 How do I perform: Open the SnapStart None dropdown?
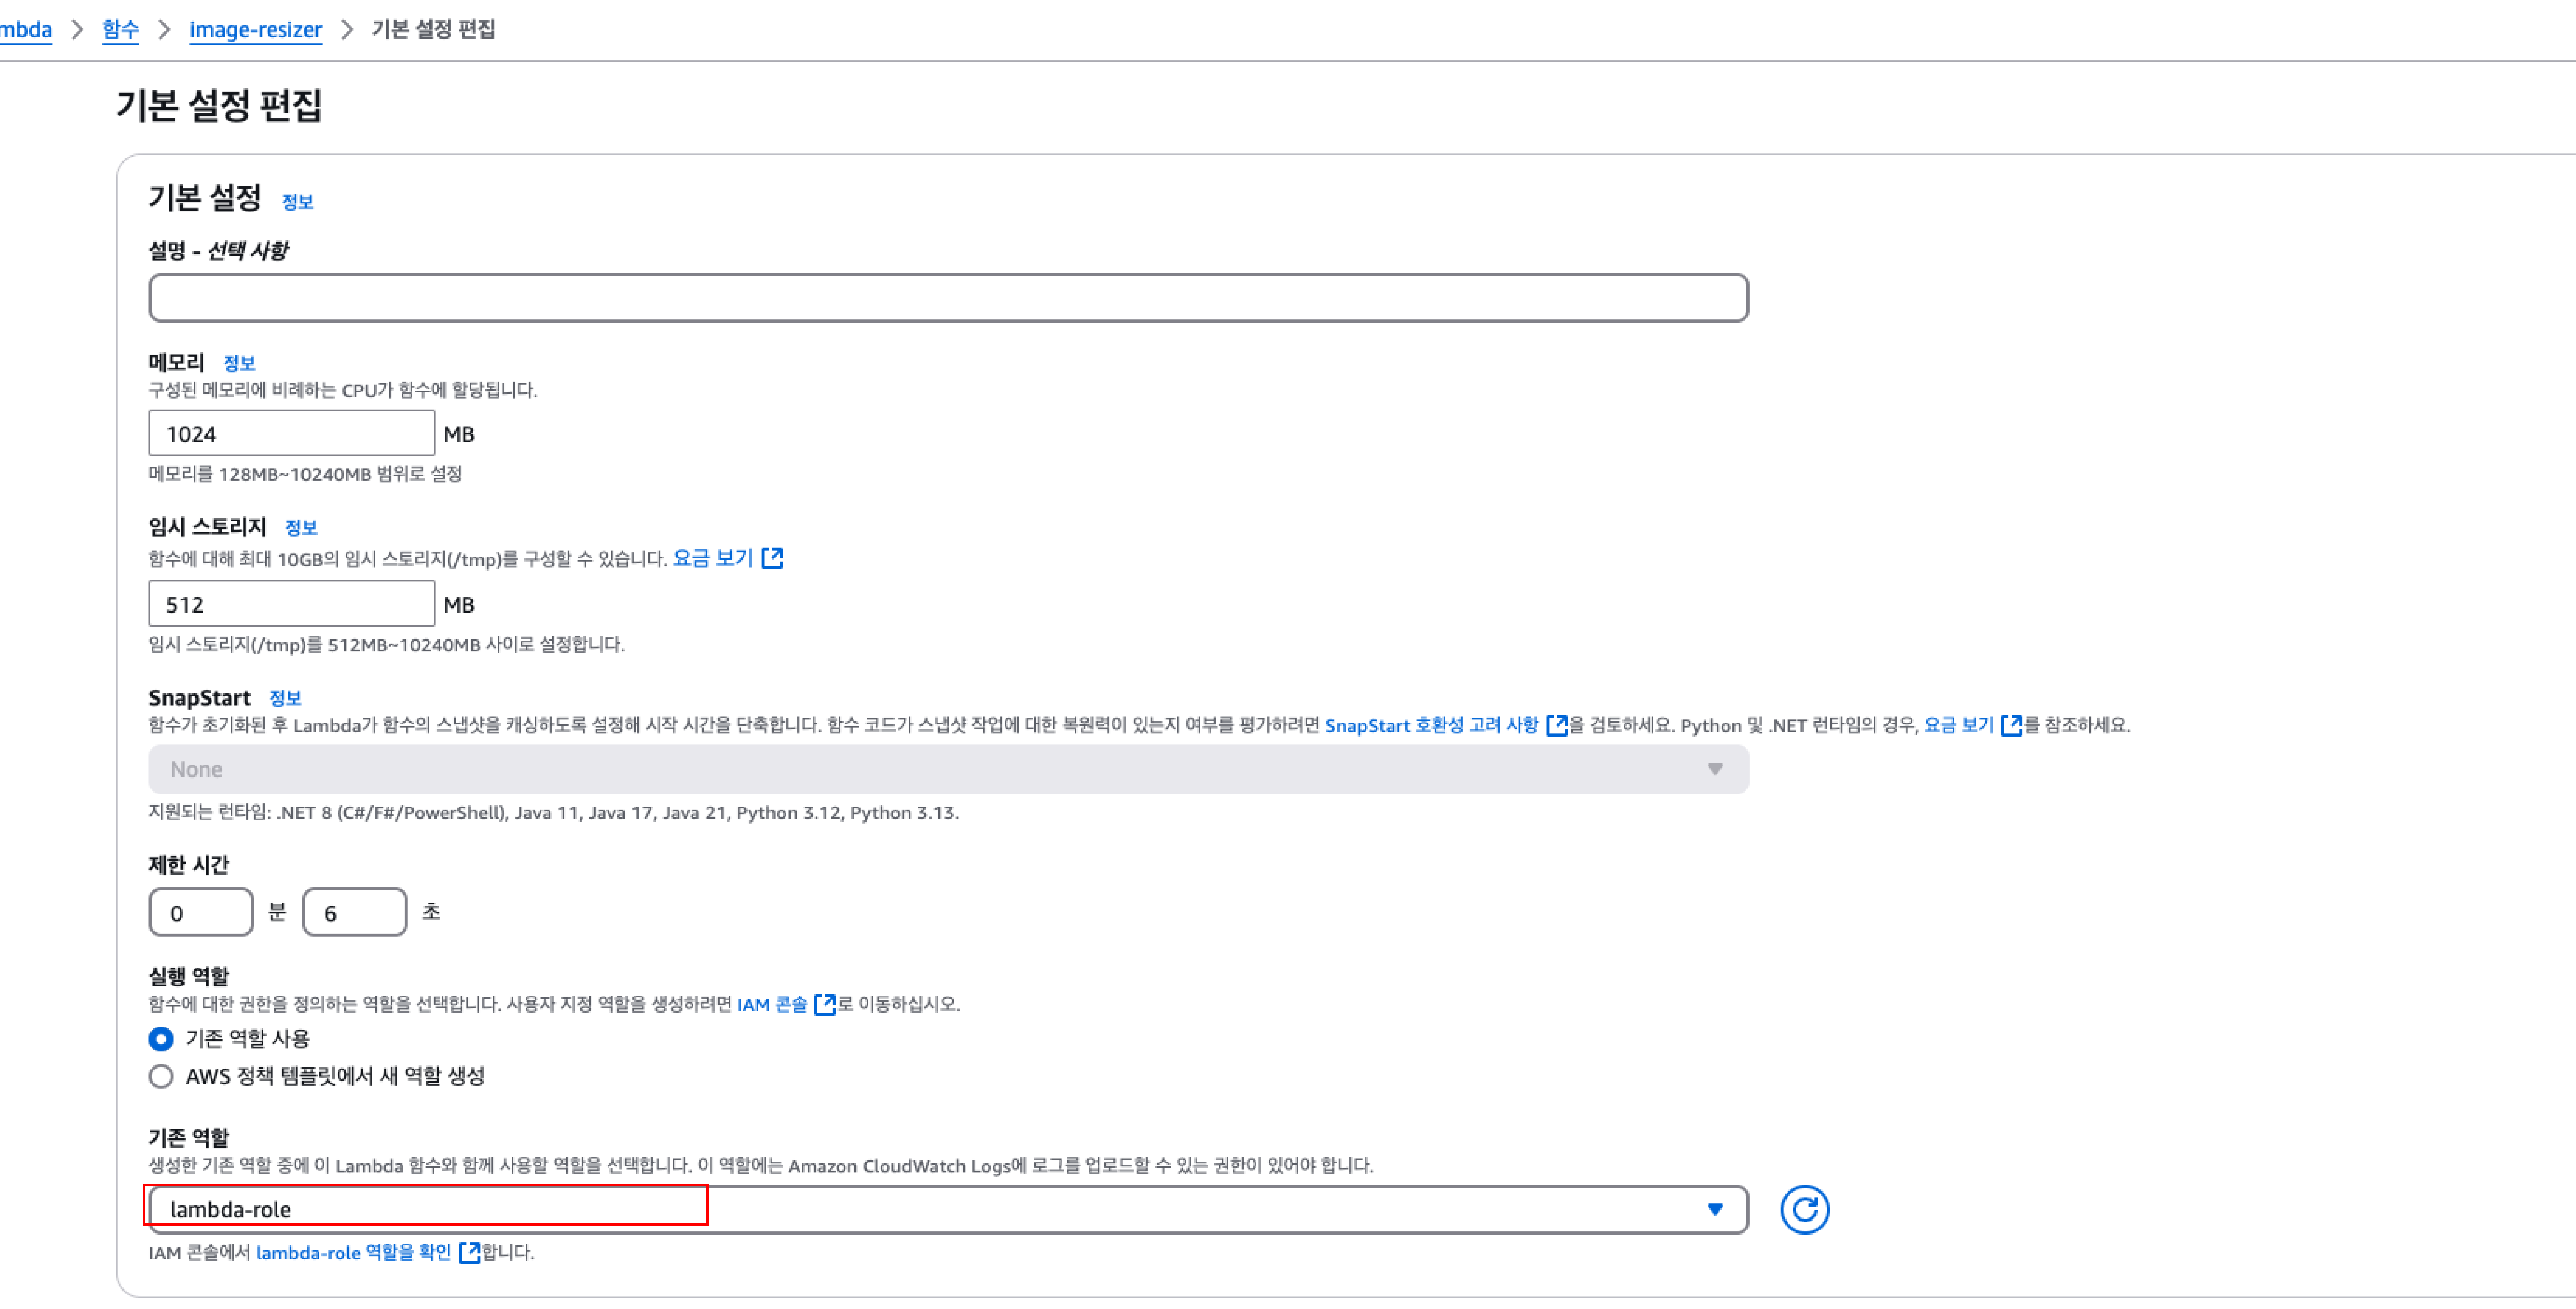click(947, 769)
